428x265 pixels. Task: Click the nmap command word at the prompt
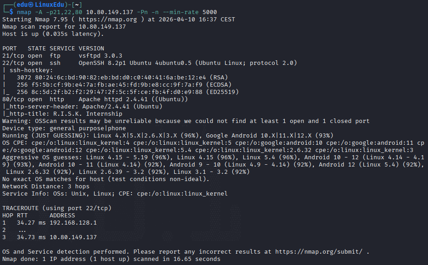(24, 12)
